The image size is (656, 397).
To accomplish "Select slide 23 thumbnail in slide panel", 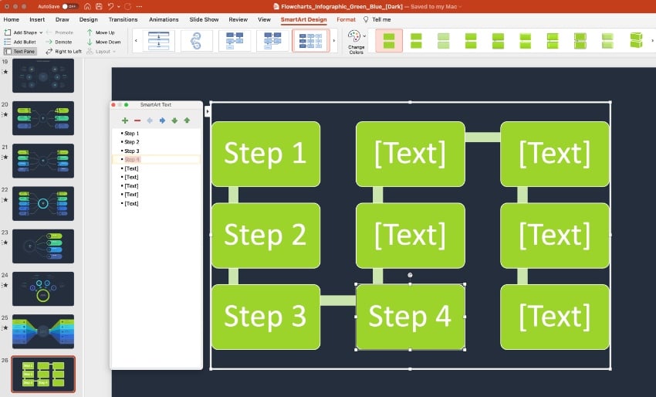I will click(43, 246).
